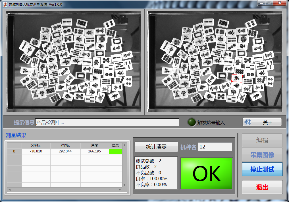
Task: Select row header B in results table
Action: coord(14,151)
